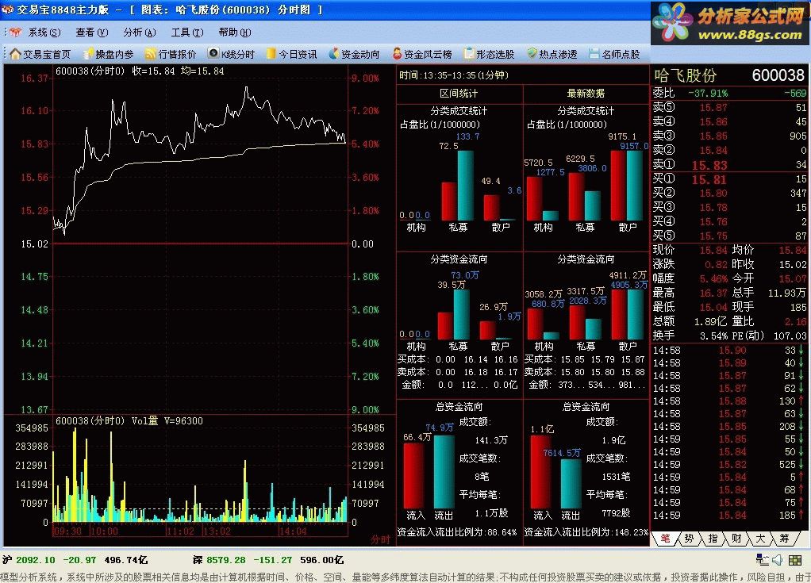Open 热点渗透 toolbar item
Viewport: 811px width, 583px height.
[552, 54]
